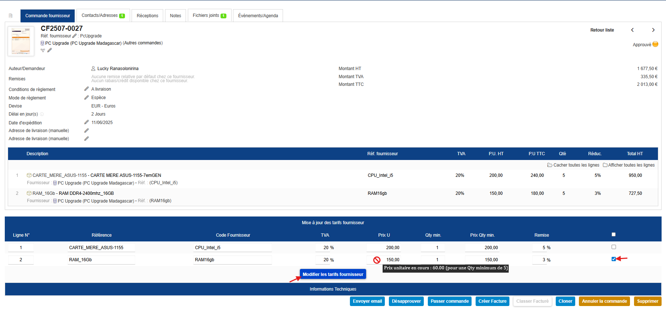Expand the Informations Techniques section bar

[333, 289]
